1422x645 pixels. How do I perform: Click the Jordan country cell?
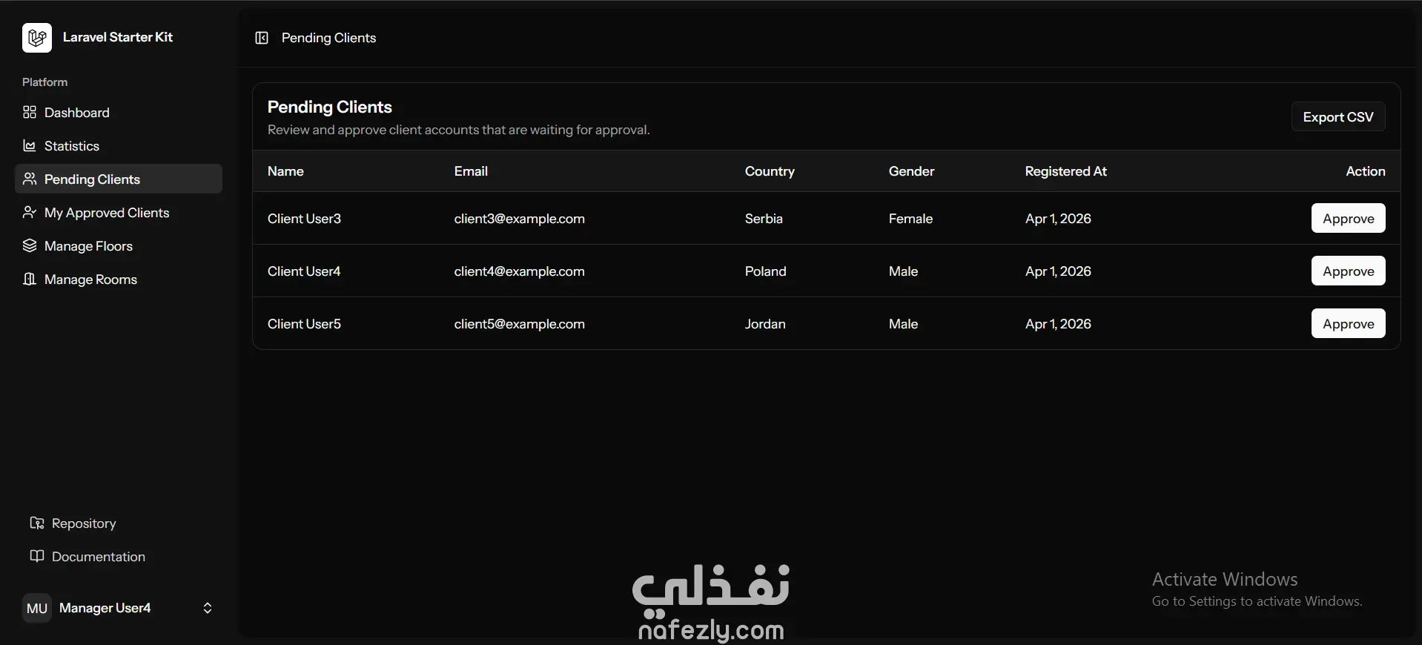coord(765,324)
